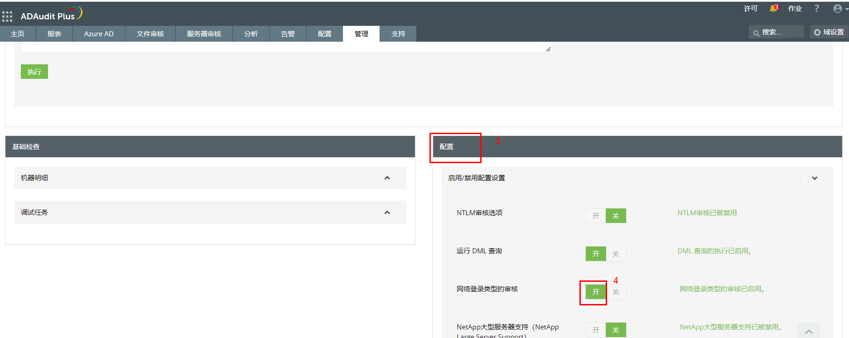This screenshot has width=849, height=338.
Task: Switch to the Azure AD tab
Action: pyautogui.click(x=99, y=34)
